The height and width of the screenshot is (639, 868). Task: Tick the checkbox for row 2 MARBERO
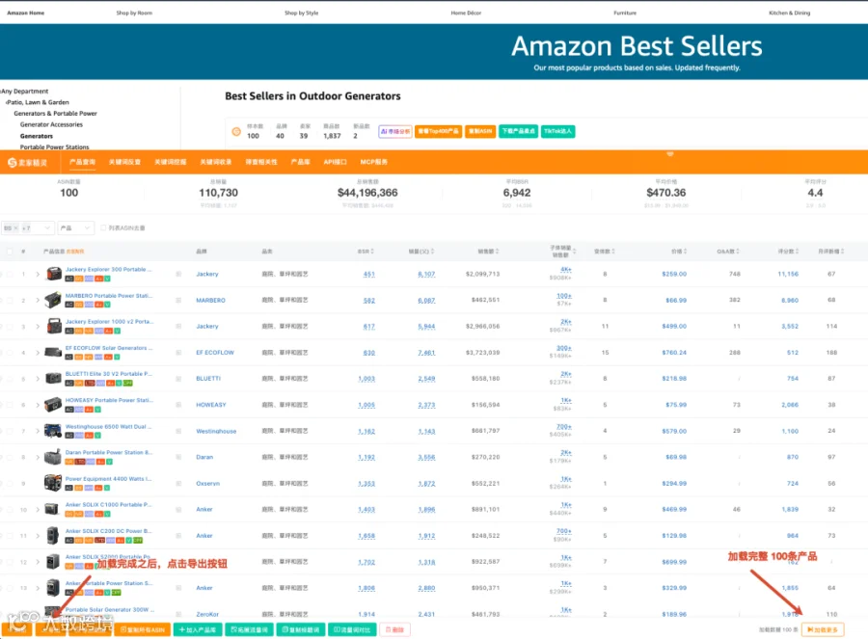click(10, 301)
